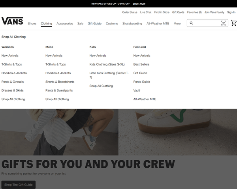237x189 pixels.
Task: Select the Womens category heading
Action: 8,47
